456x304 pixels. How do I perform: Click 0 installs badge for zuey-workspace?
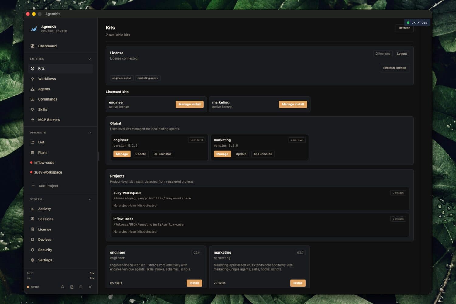coord(398,193)
